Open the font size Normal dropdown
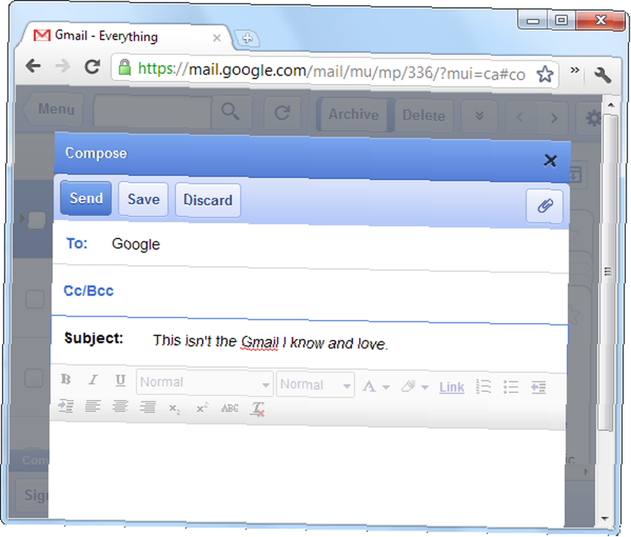Screen dimensions: 631x537 315,385
